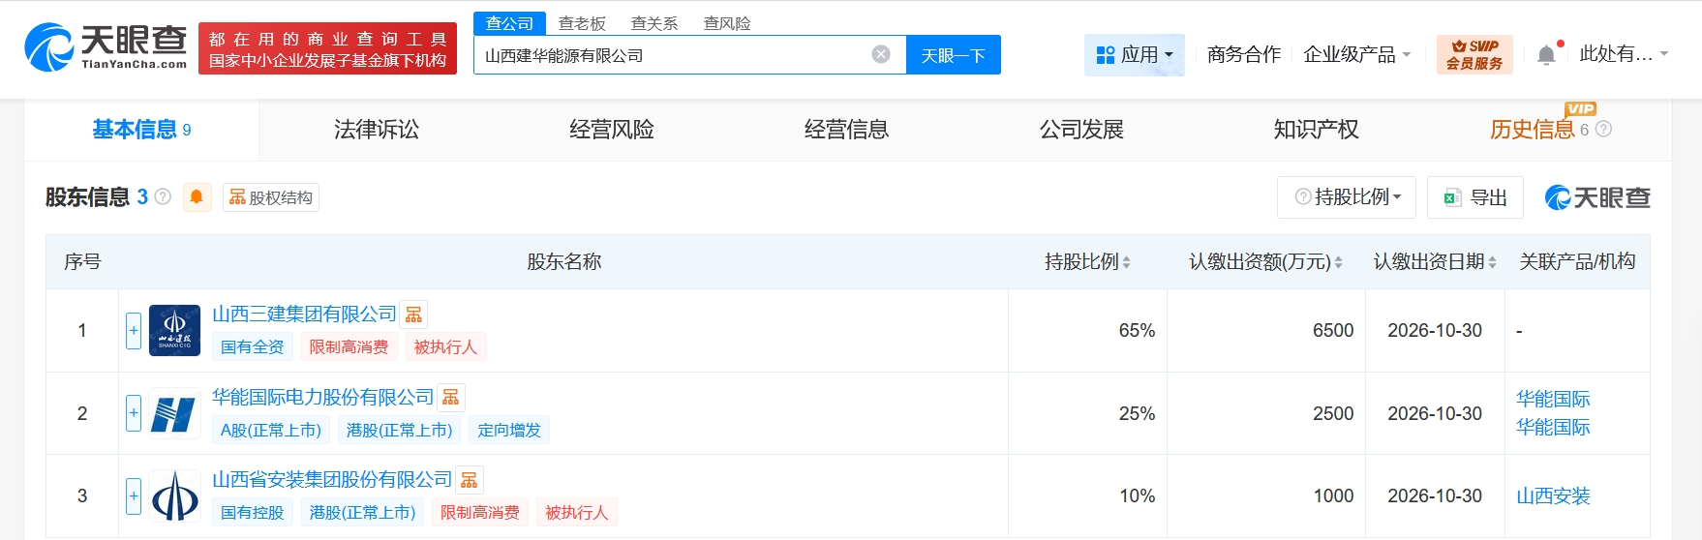Sort by 持股比例 column header
The width and height of the screenshot is (1702, 540).
coord(1087,262)
